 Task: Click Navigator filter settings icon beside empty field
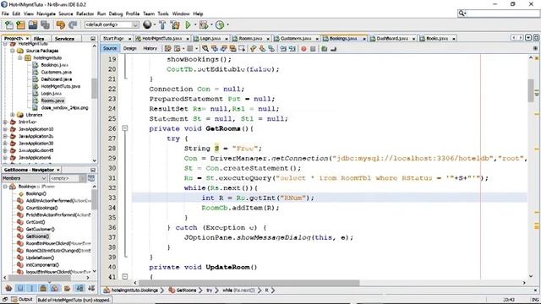91,178
